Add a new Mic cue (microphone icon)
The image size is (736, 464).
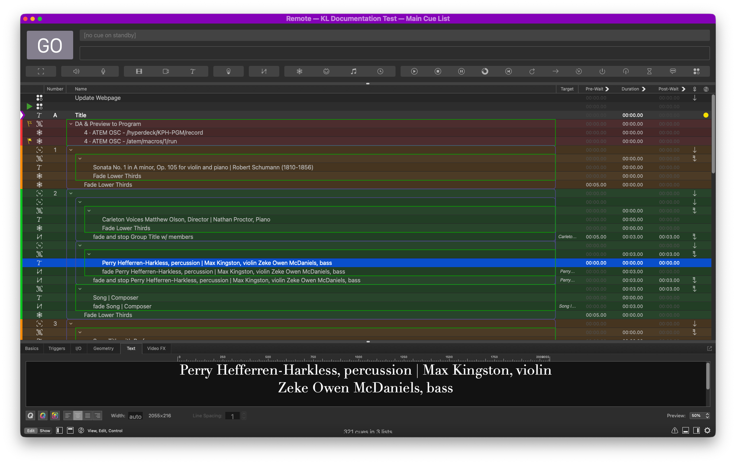(x=103, y=71)
